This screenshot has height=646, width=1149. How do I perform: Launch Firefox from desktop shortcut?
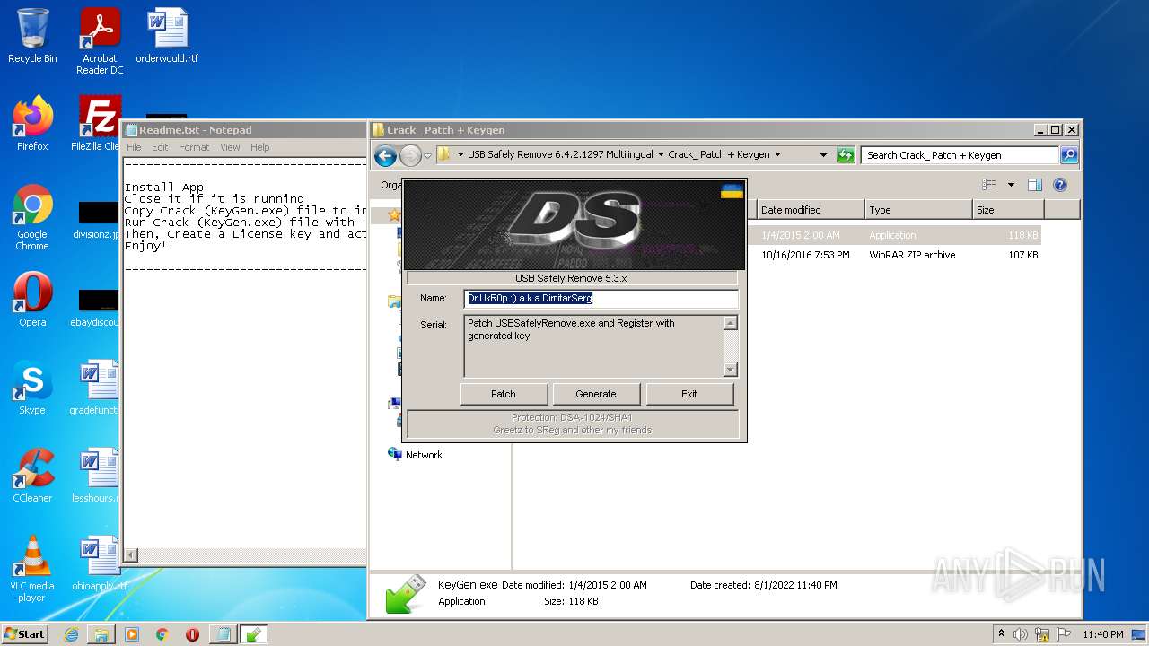click(x=32, y=124)
